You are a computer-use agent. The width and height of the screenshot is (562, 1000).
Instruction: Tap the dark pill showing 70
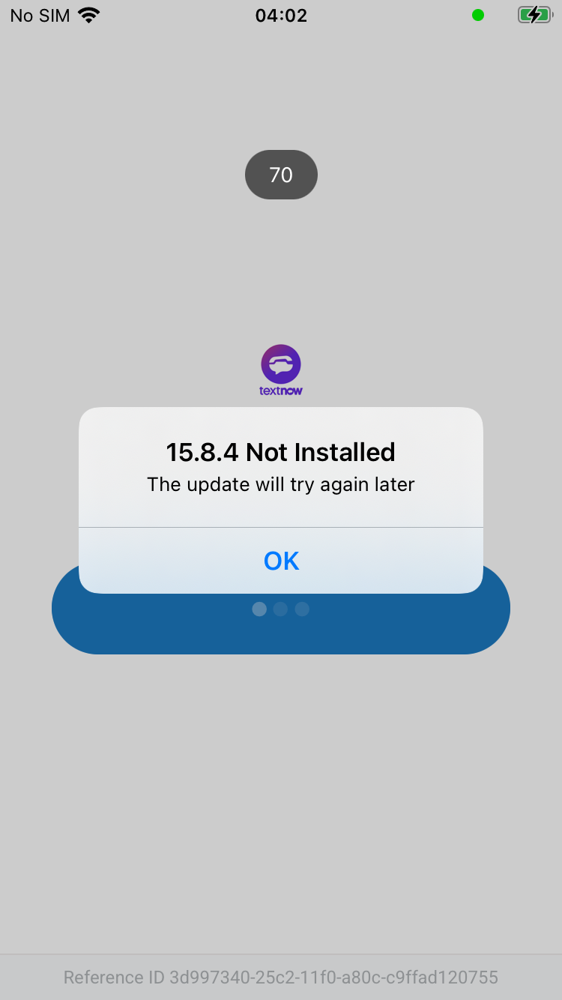(281, 175)
